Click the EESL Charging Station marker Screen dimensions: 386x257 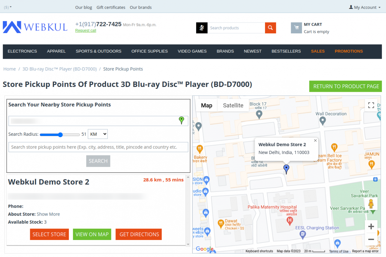pos(302,235)
